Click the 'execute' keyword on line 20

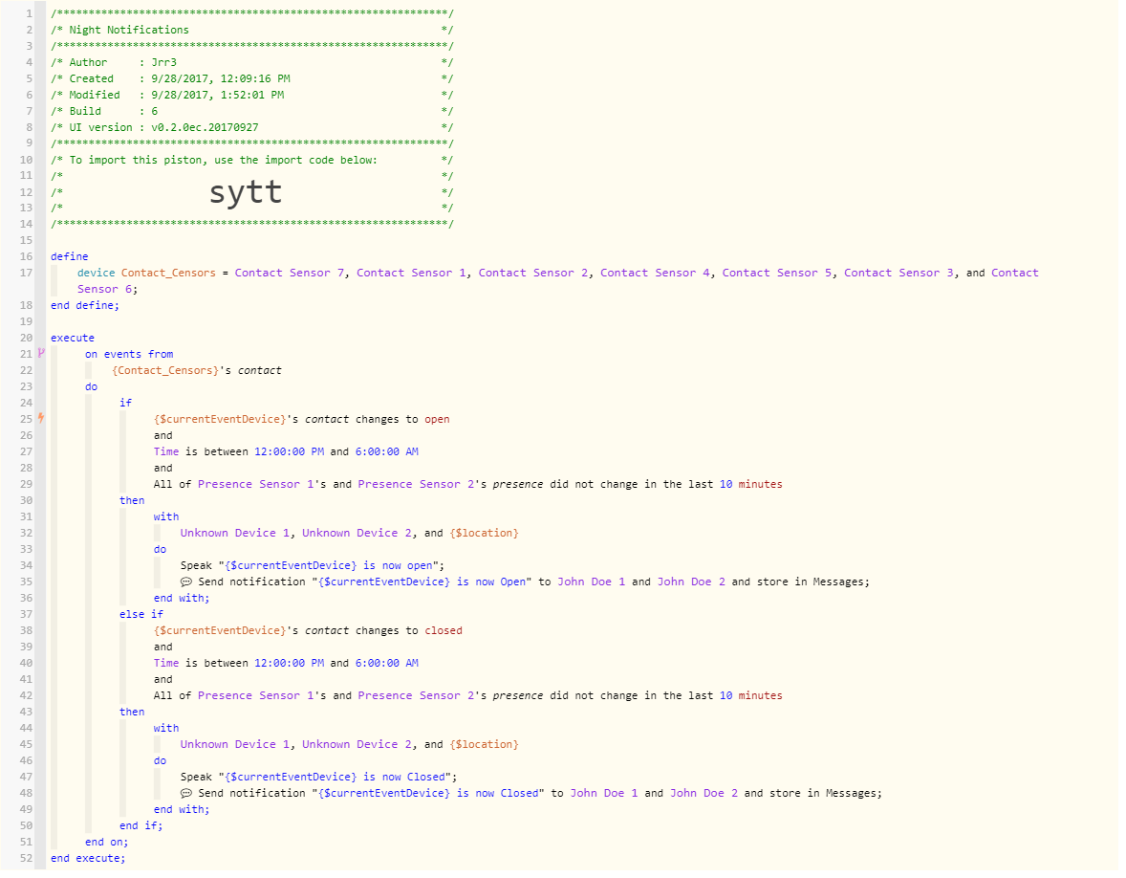point(73,338)
